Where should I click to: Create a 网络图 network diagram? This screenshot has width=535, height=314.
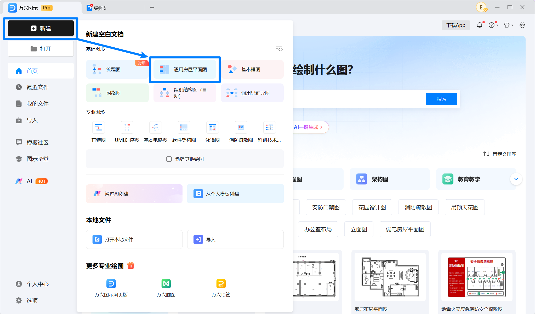point(117,93)
